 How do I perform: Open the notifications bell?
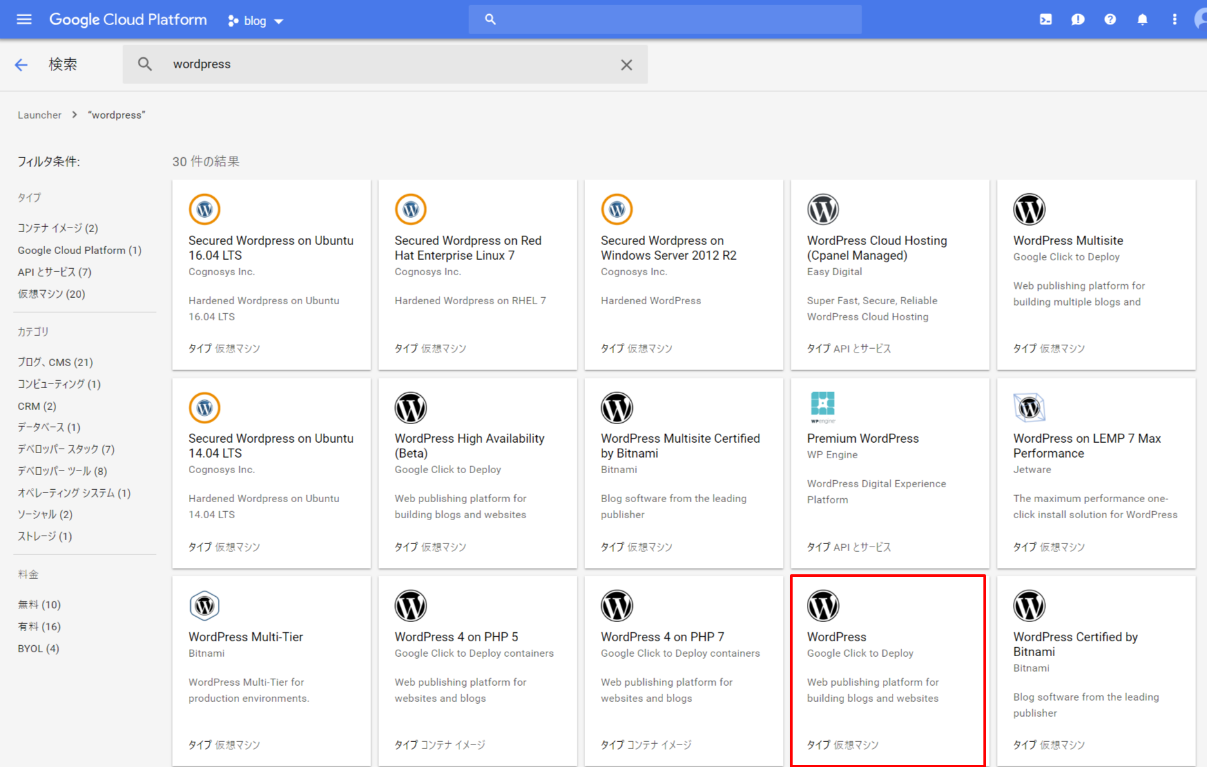(x=1142, y=19)
